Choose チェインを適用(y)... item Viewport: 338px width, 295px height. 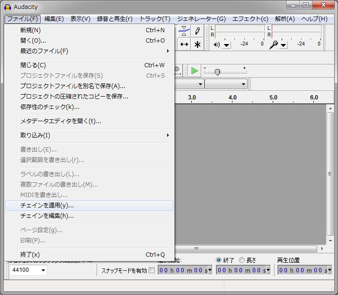89,206
